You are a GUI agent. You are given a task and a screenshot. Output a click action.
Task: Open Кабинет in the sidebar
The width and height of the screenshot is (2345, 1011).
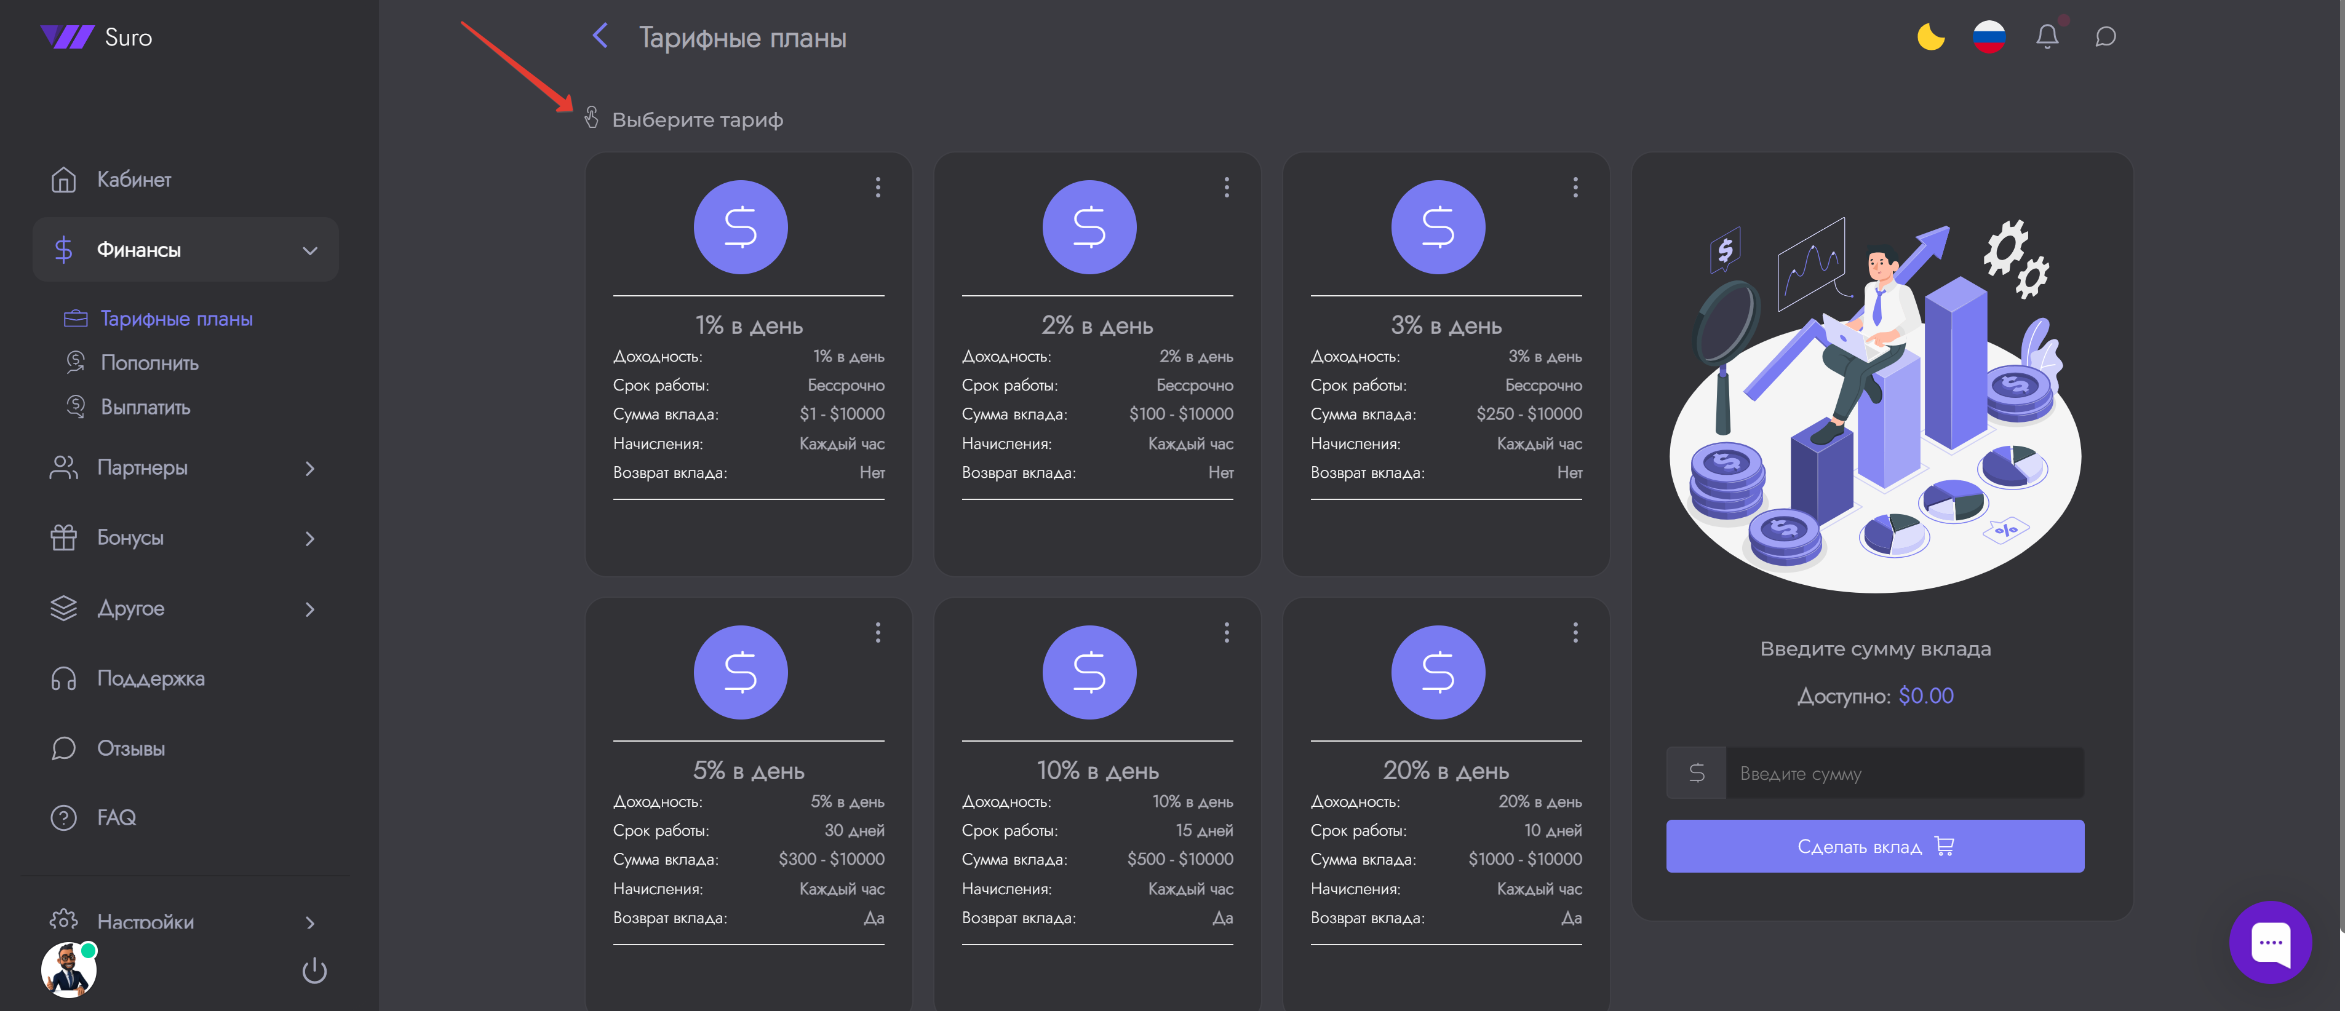click(186, 180)
